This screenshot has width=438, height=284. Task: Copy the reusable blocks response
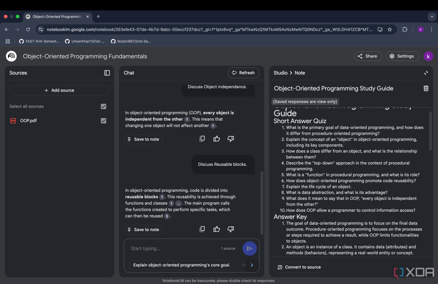202,229
